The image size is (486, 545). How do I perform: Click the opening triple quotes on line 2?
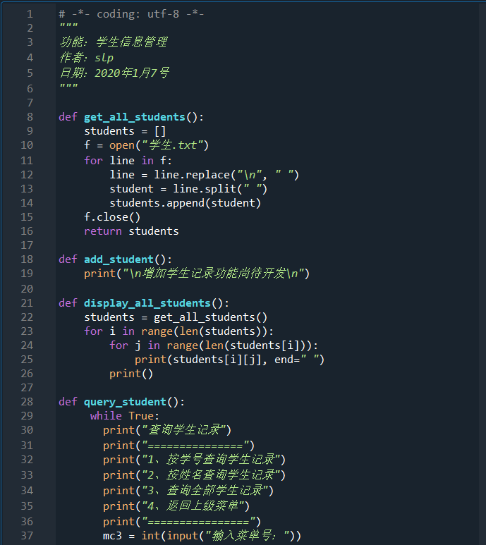coord(68,26)
